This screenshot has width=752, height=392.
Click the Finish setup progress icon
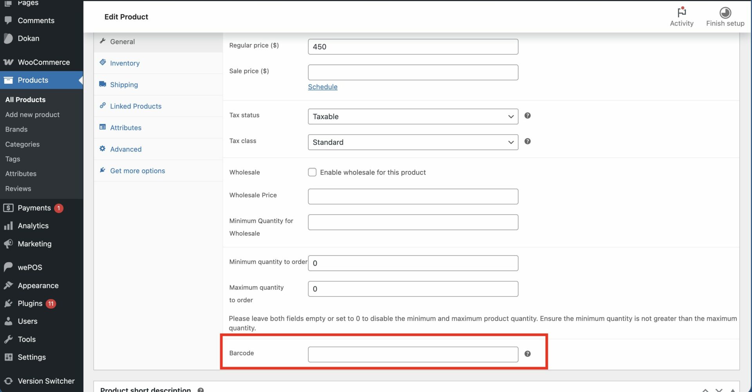coord(725,13)
